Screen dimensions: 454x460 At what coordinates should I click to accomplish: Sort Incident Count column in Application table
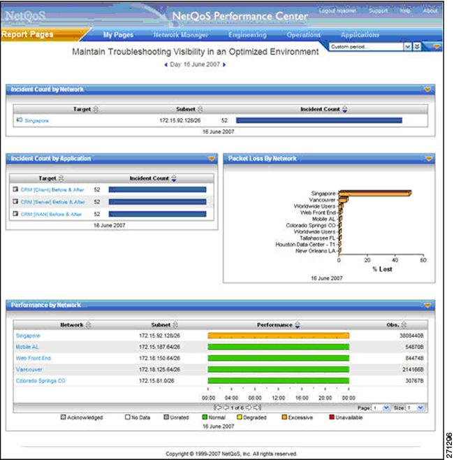pyautogui.click(x=174, y=178)
